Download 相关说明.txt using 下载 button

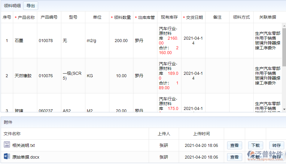click(x=255, y=145)
